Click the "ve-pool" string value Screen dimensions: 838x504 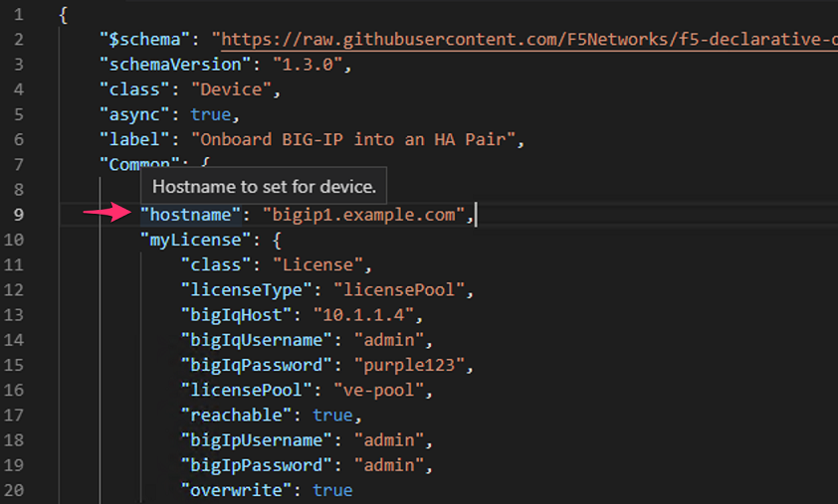click(379, 391)
